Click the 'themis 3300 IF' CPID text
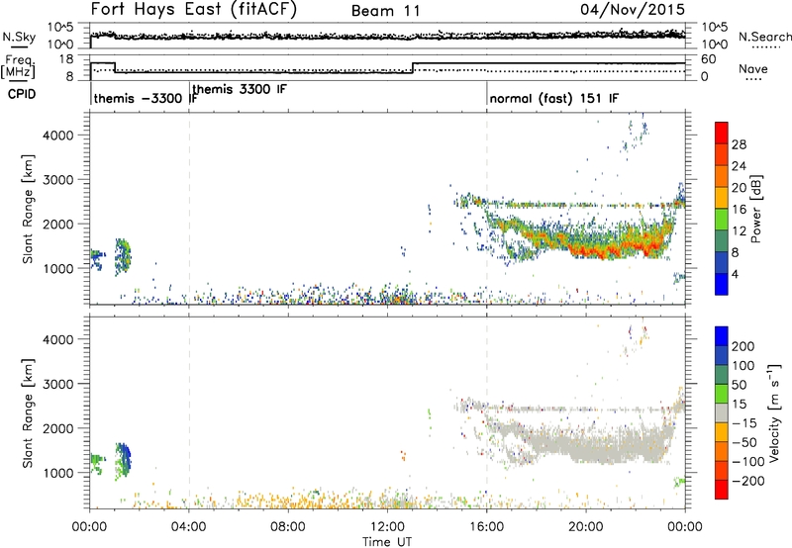 [240, 89]
